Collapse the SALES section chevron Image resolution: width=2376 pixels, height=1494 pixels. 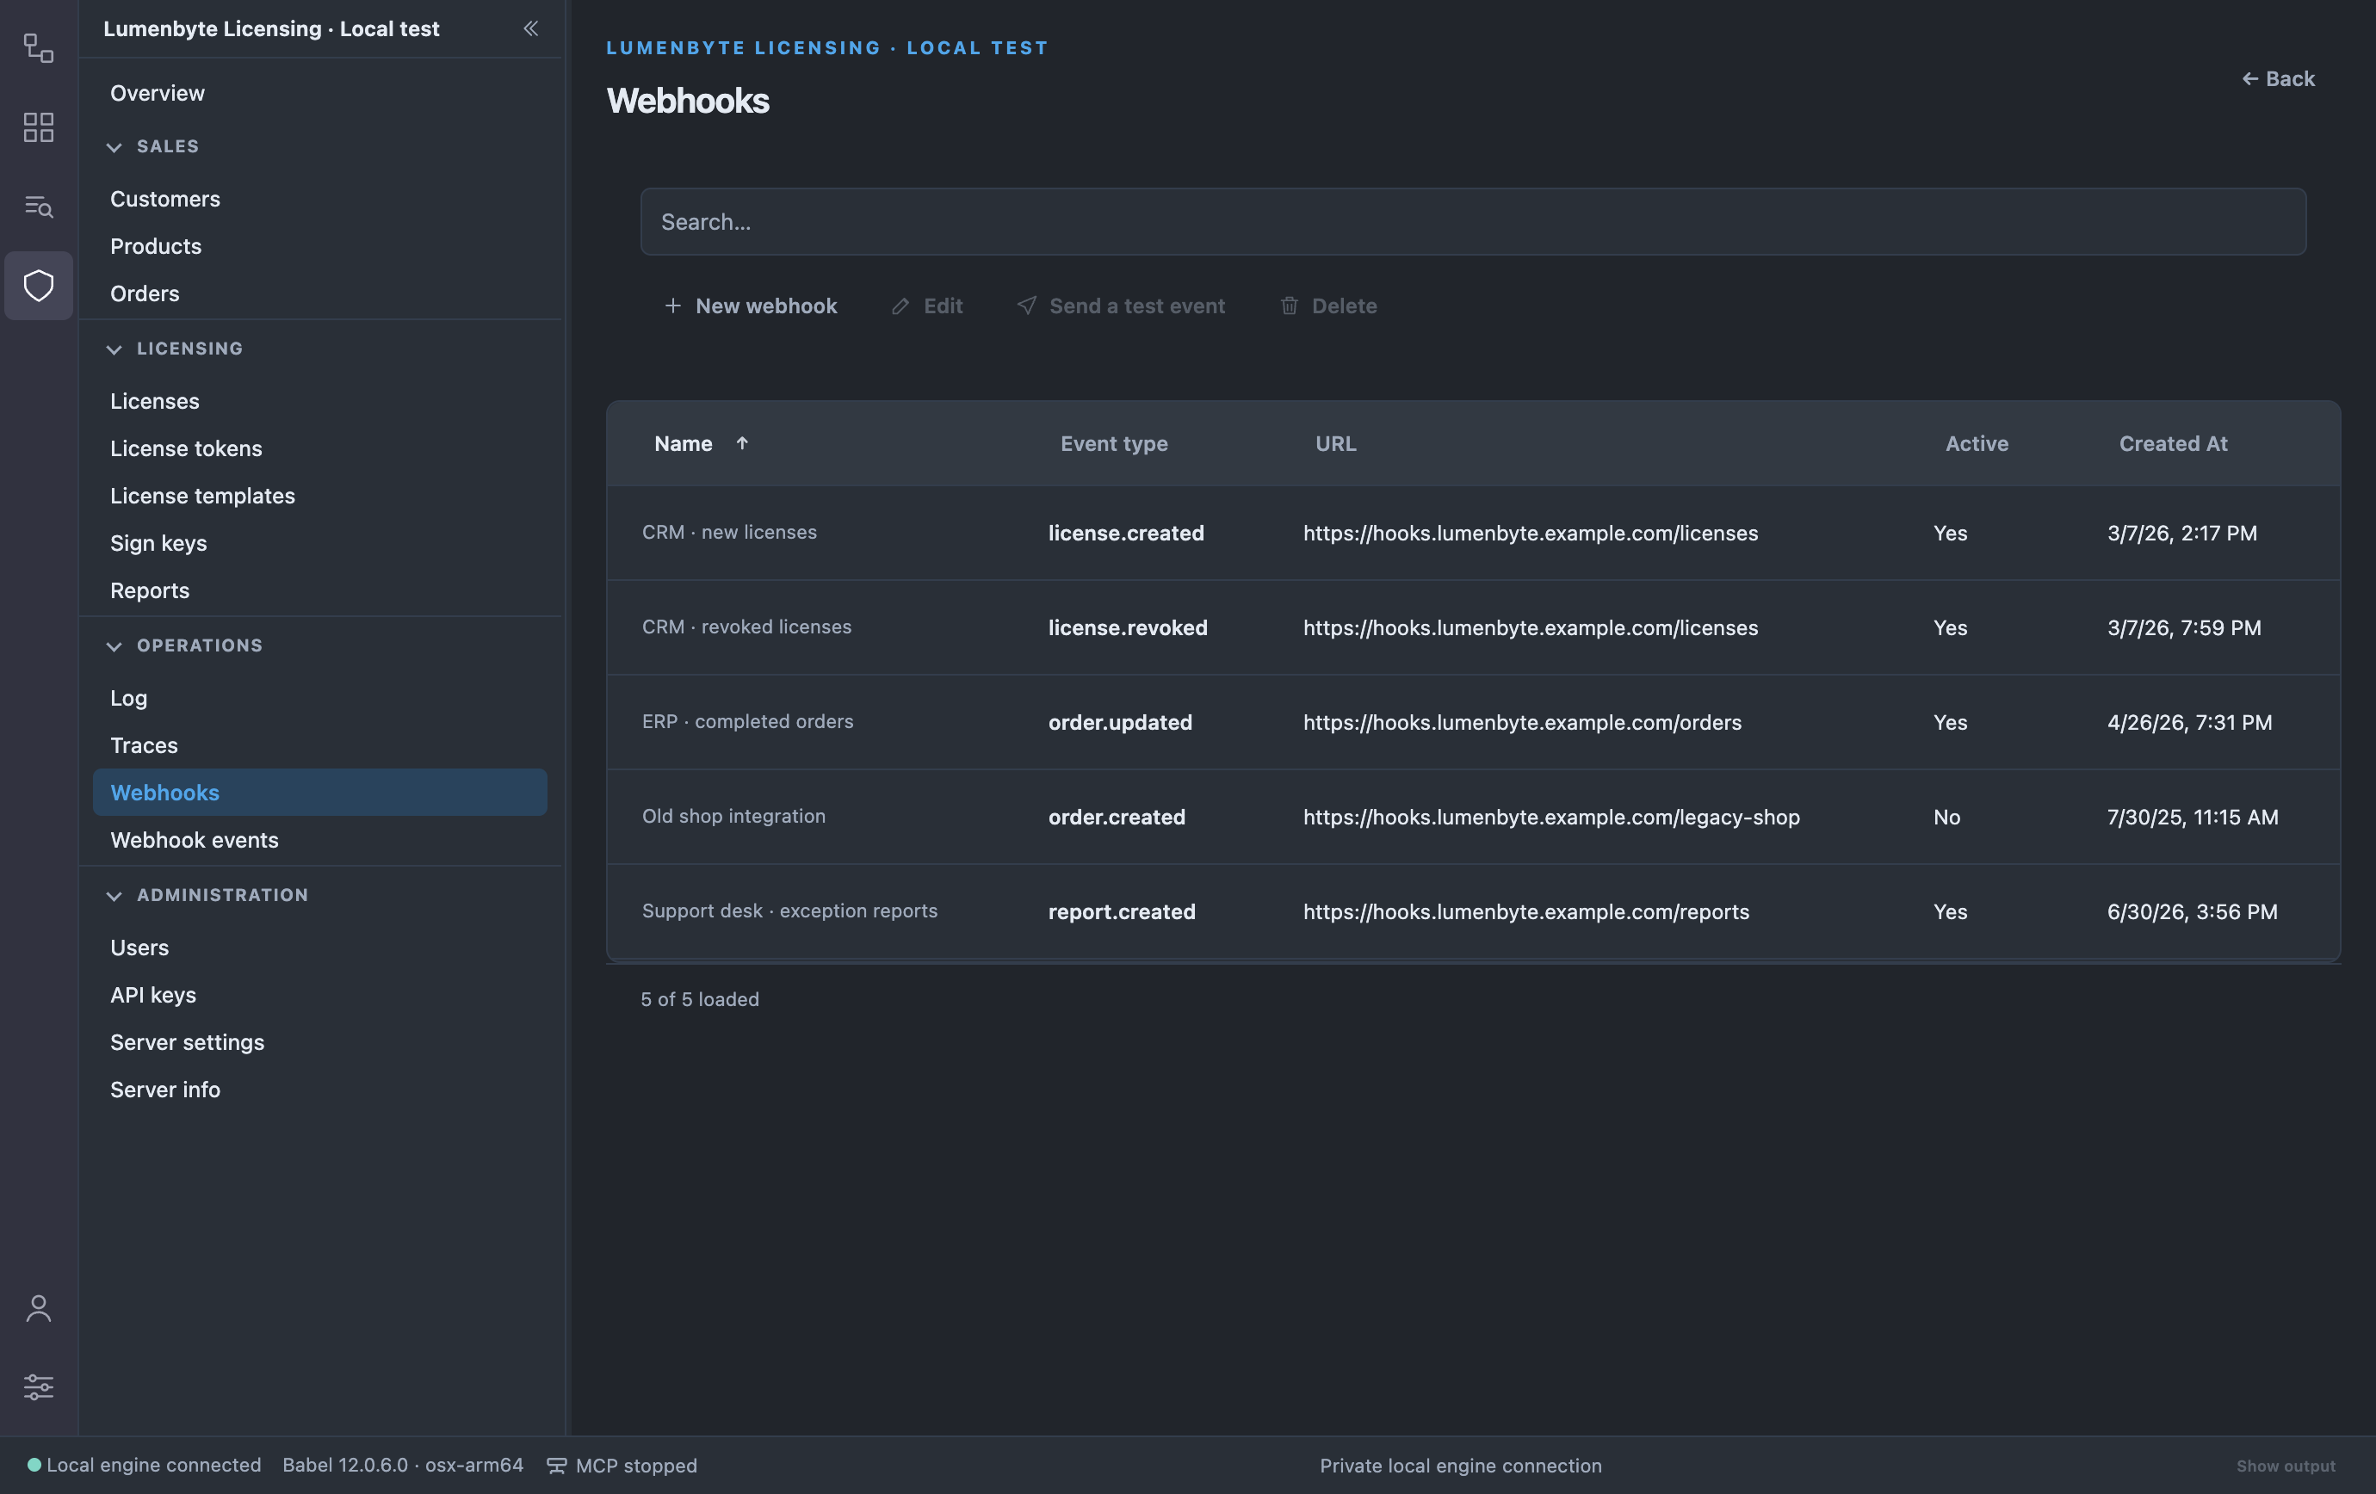tap(114, 147)
